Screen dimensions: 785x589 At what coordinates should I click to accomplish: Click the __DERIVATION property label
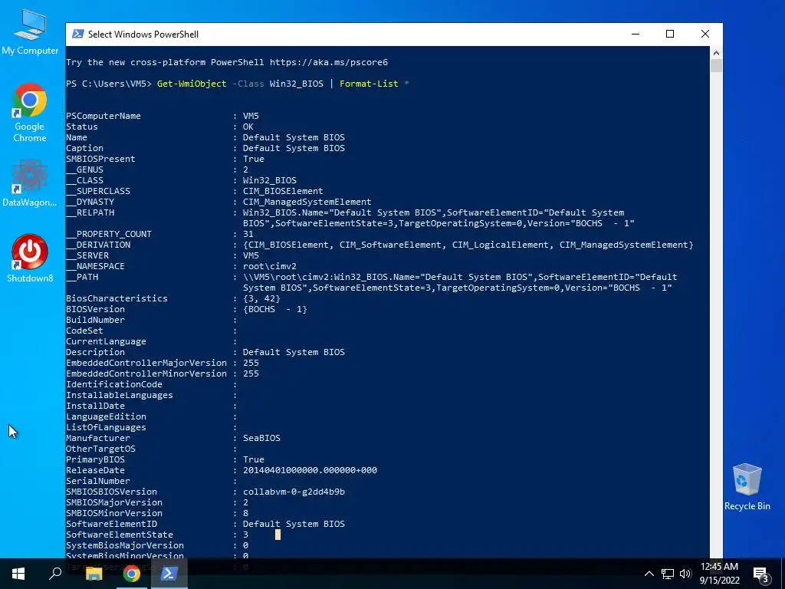point(98,245)
